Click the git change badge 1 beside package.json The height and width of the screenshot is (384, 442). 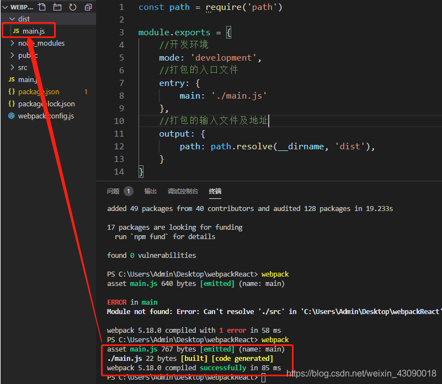(x=86, y=92)
